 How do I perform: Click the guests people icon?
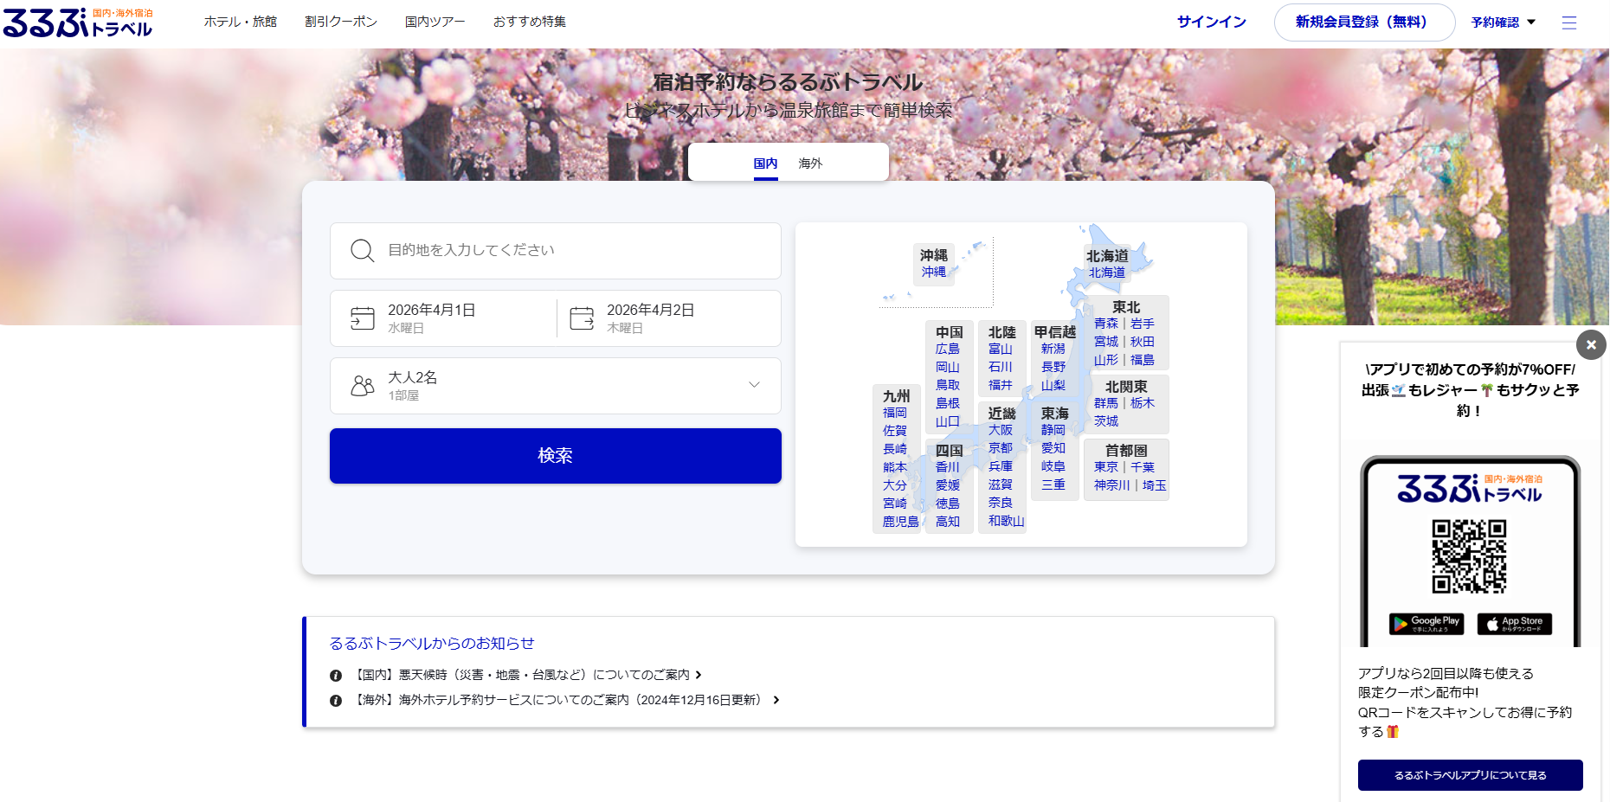tap(362, 386)
